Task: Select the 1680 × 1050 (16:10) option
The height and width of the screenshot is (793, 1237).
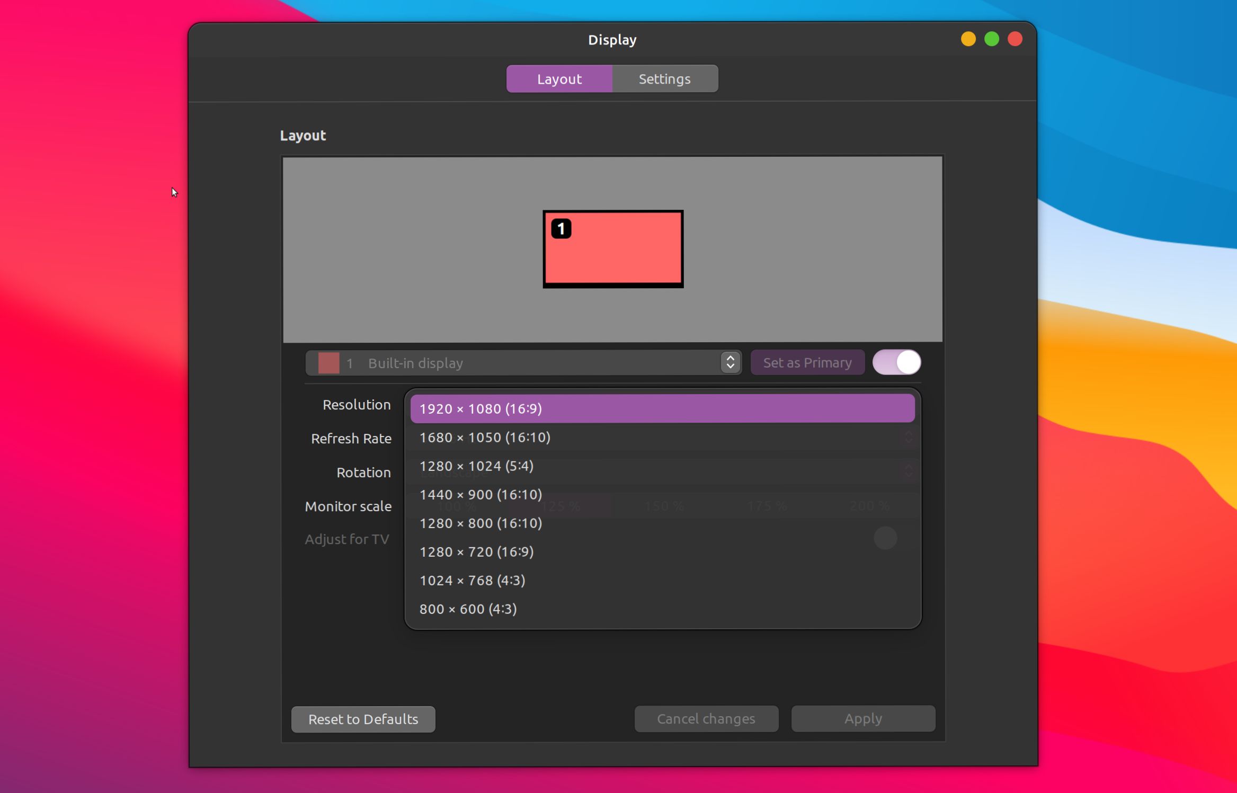Action: point(662,437)
